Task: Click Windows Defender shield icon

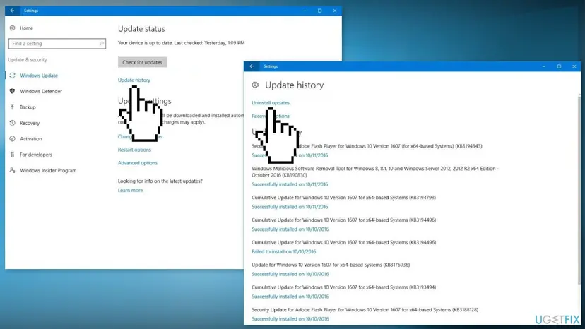Action: [x=12, y=91]
